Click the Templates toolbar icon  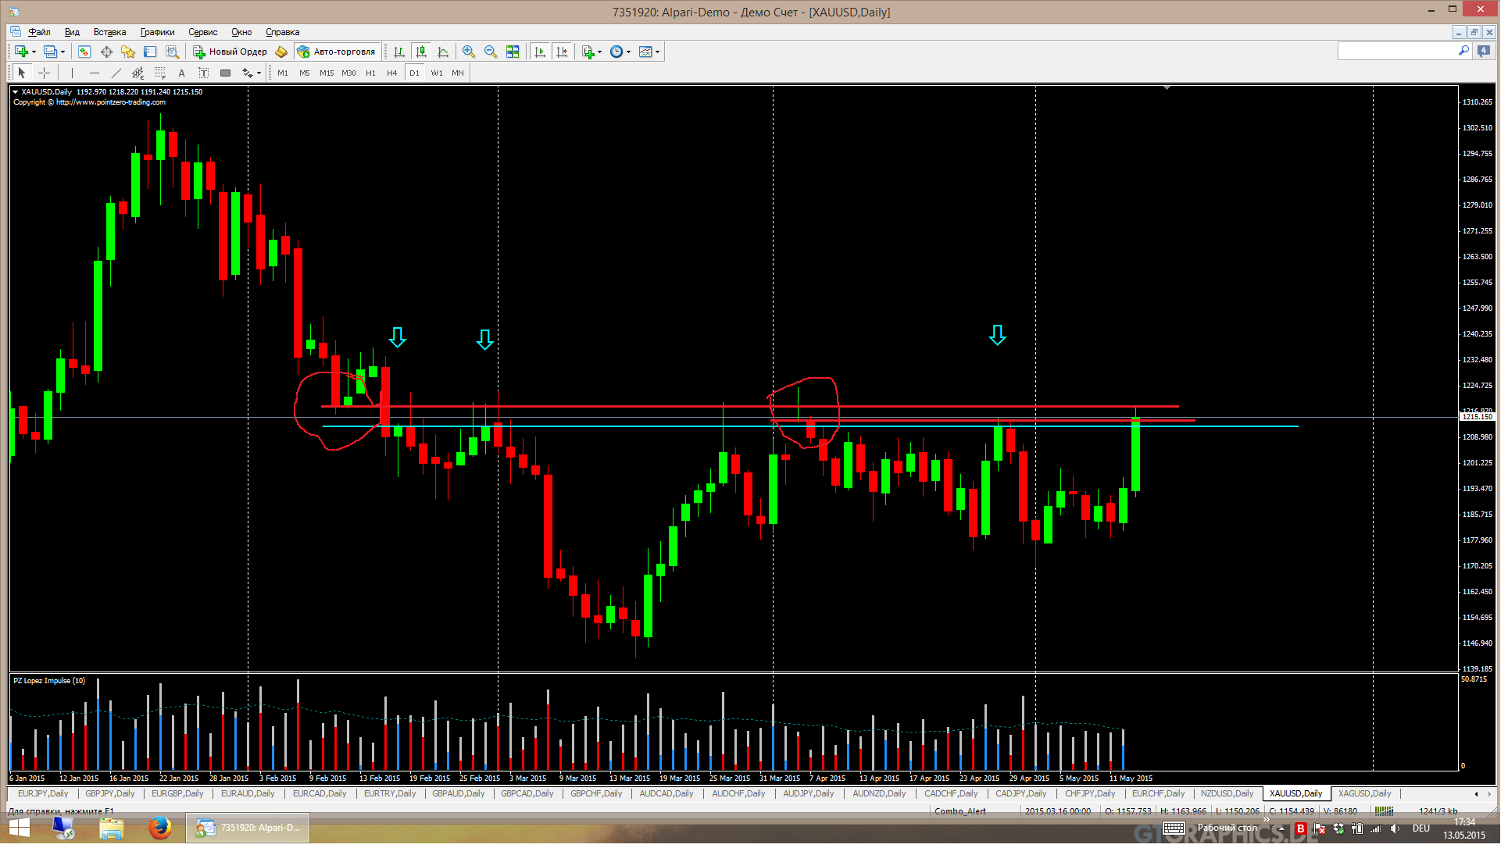[x=645, y=52]
